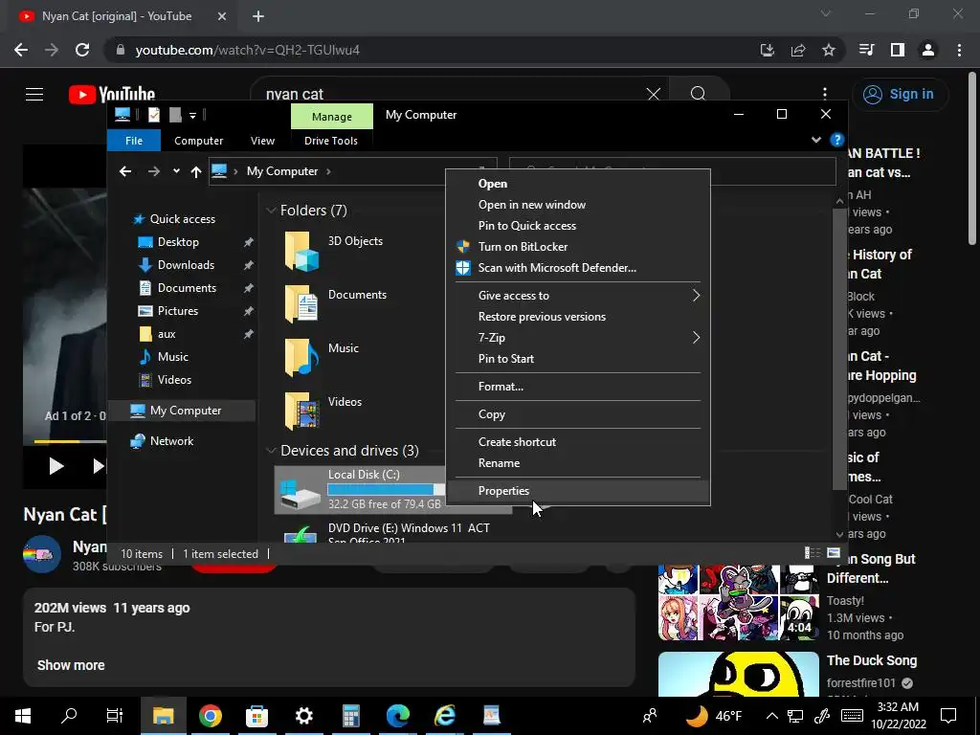Viewport: 980px width, 735px height.
Task: Open Windows Start menu
Action: (x=23, y=716)
